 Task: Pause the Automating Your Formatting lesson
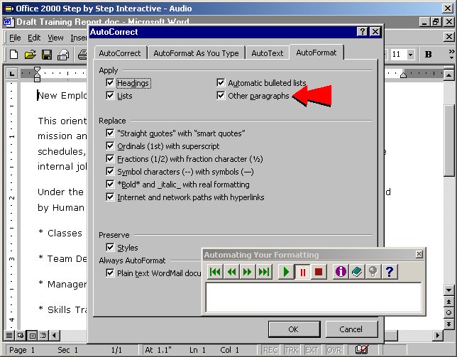pos(303,272)
